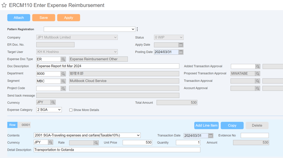Open the Expense Category 2 SGA dropdown
283x158 pixels.
(x=49, y=109)
